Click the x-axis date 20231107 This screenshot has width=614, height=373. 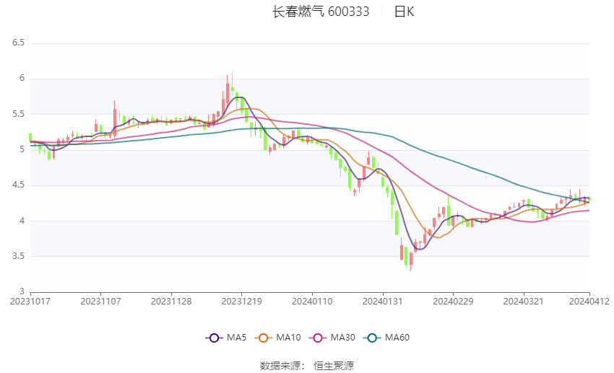pyautogui.click(x=100, y=302)
